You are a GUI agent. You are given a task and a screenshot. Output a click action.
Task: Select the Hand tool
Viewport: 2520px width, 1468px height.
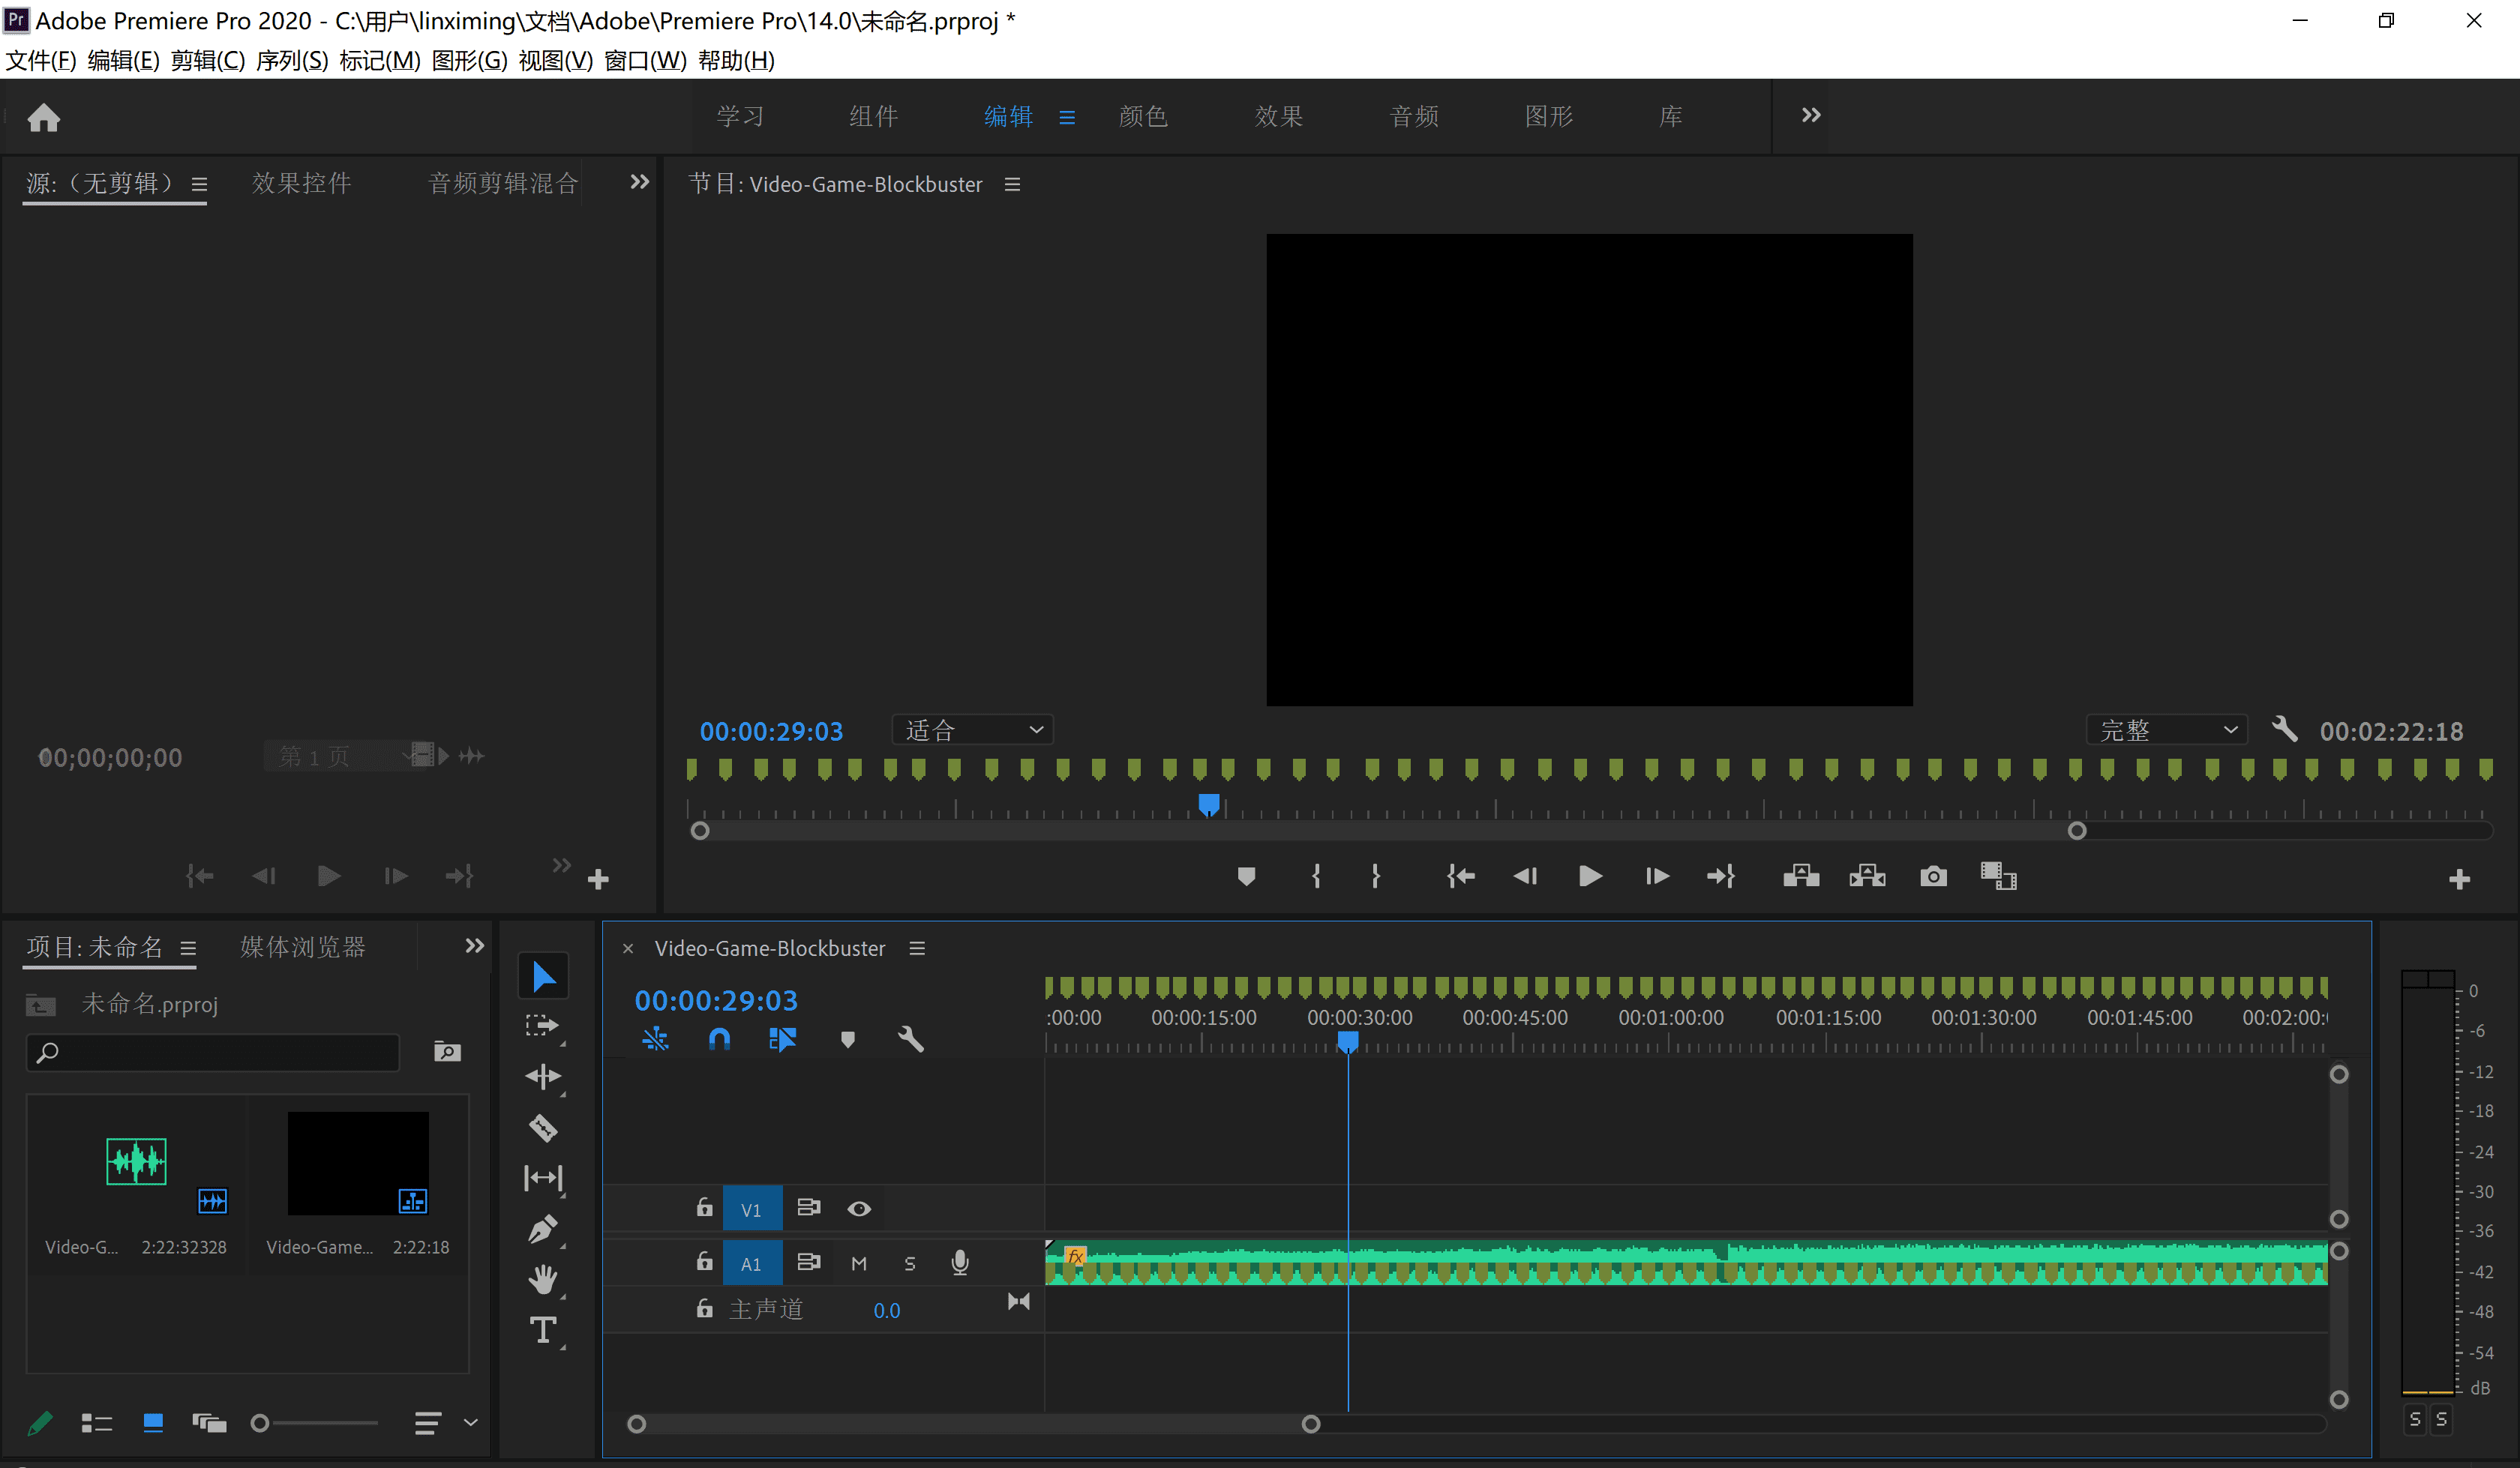pyautogui.click(x=543, y=1279)
